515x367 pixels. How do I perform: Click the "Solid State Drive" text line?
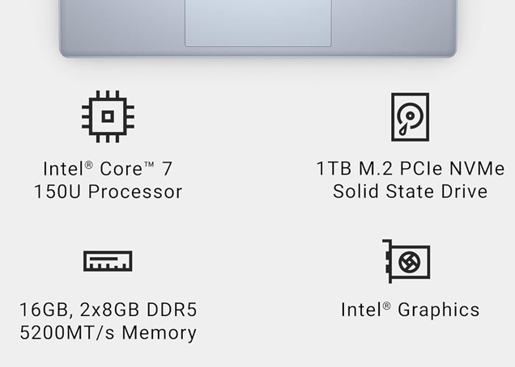click(410, 192)
